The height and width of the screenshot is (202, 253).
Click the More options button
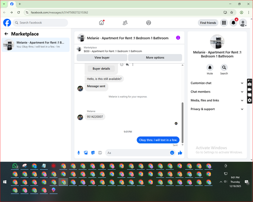tap(155, 58)
